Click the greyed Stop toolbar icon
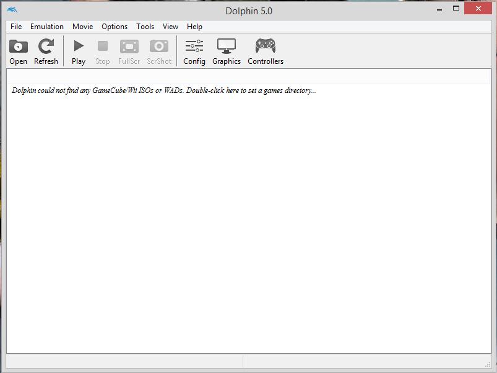This screenshot has width=497, height=373. point(102,46)
